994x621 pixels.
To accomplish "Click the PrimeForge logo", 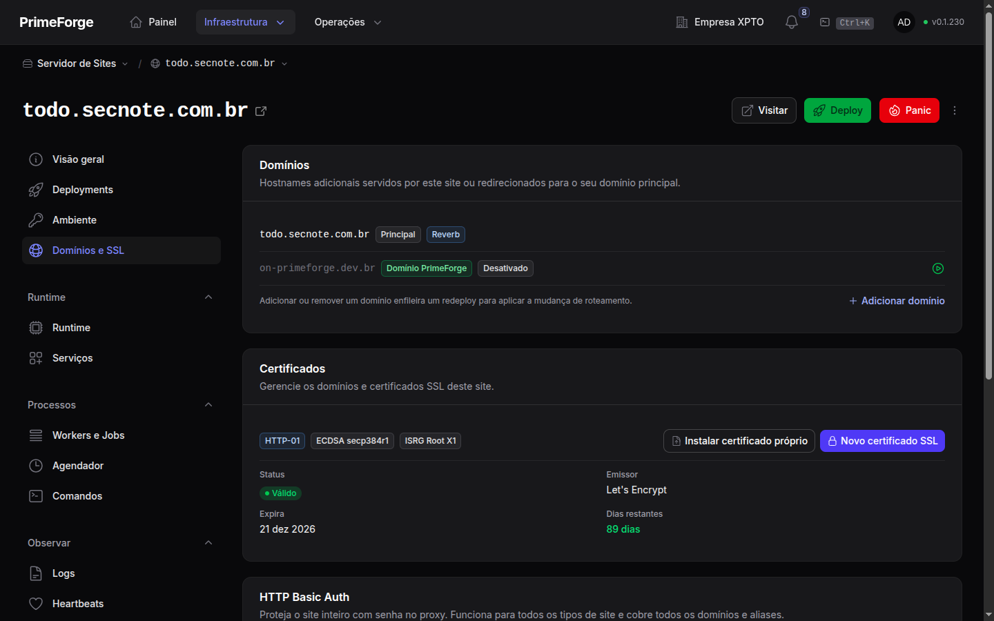I will pyautogui.click(x=57, y=22).
